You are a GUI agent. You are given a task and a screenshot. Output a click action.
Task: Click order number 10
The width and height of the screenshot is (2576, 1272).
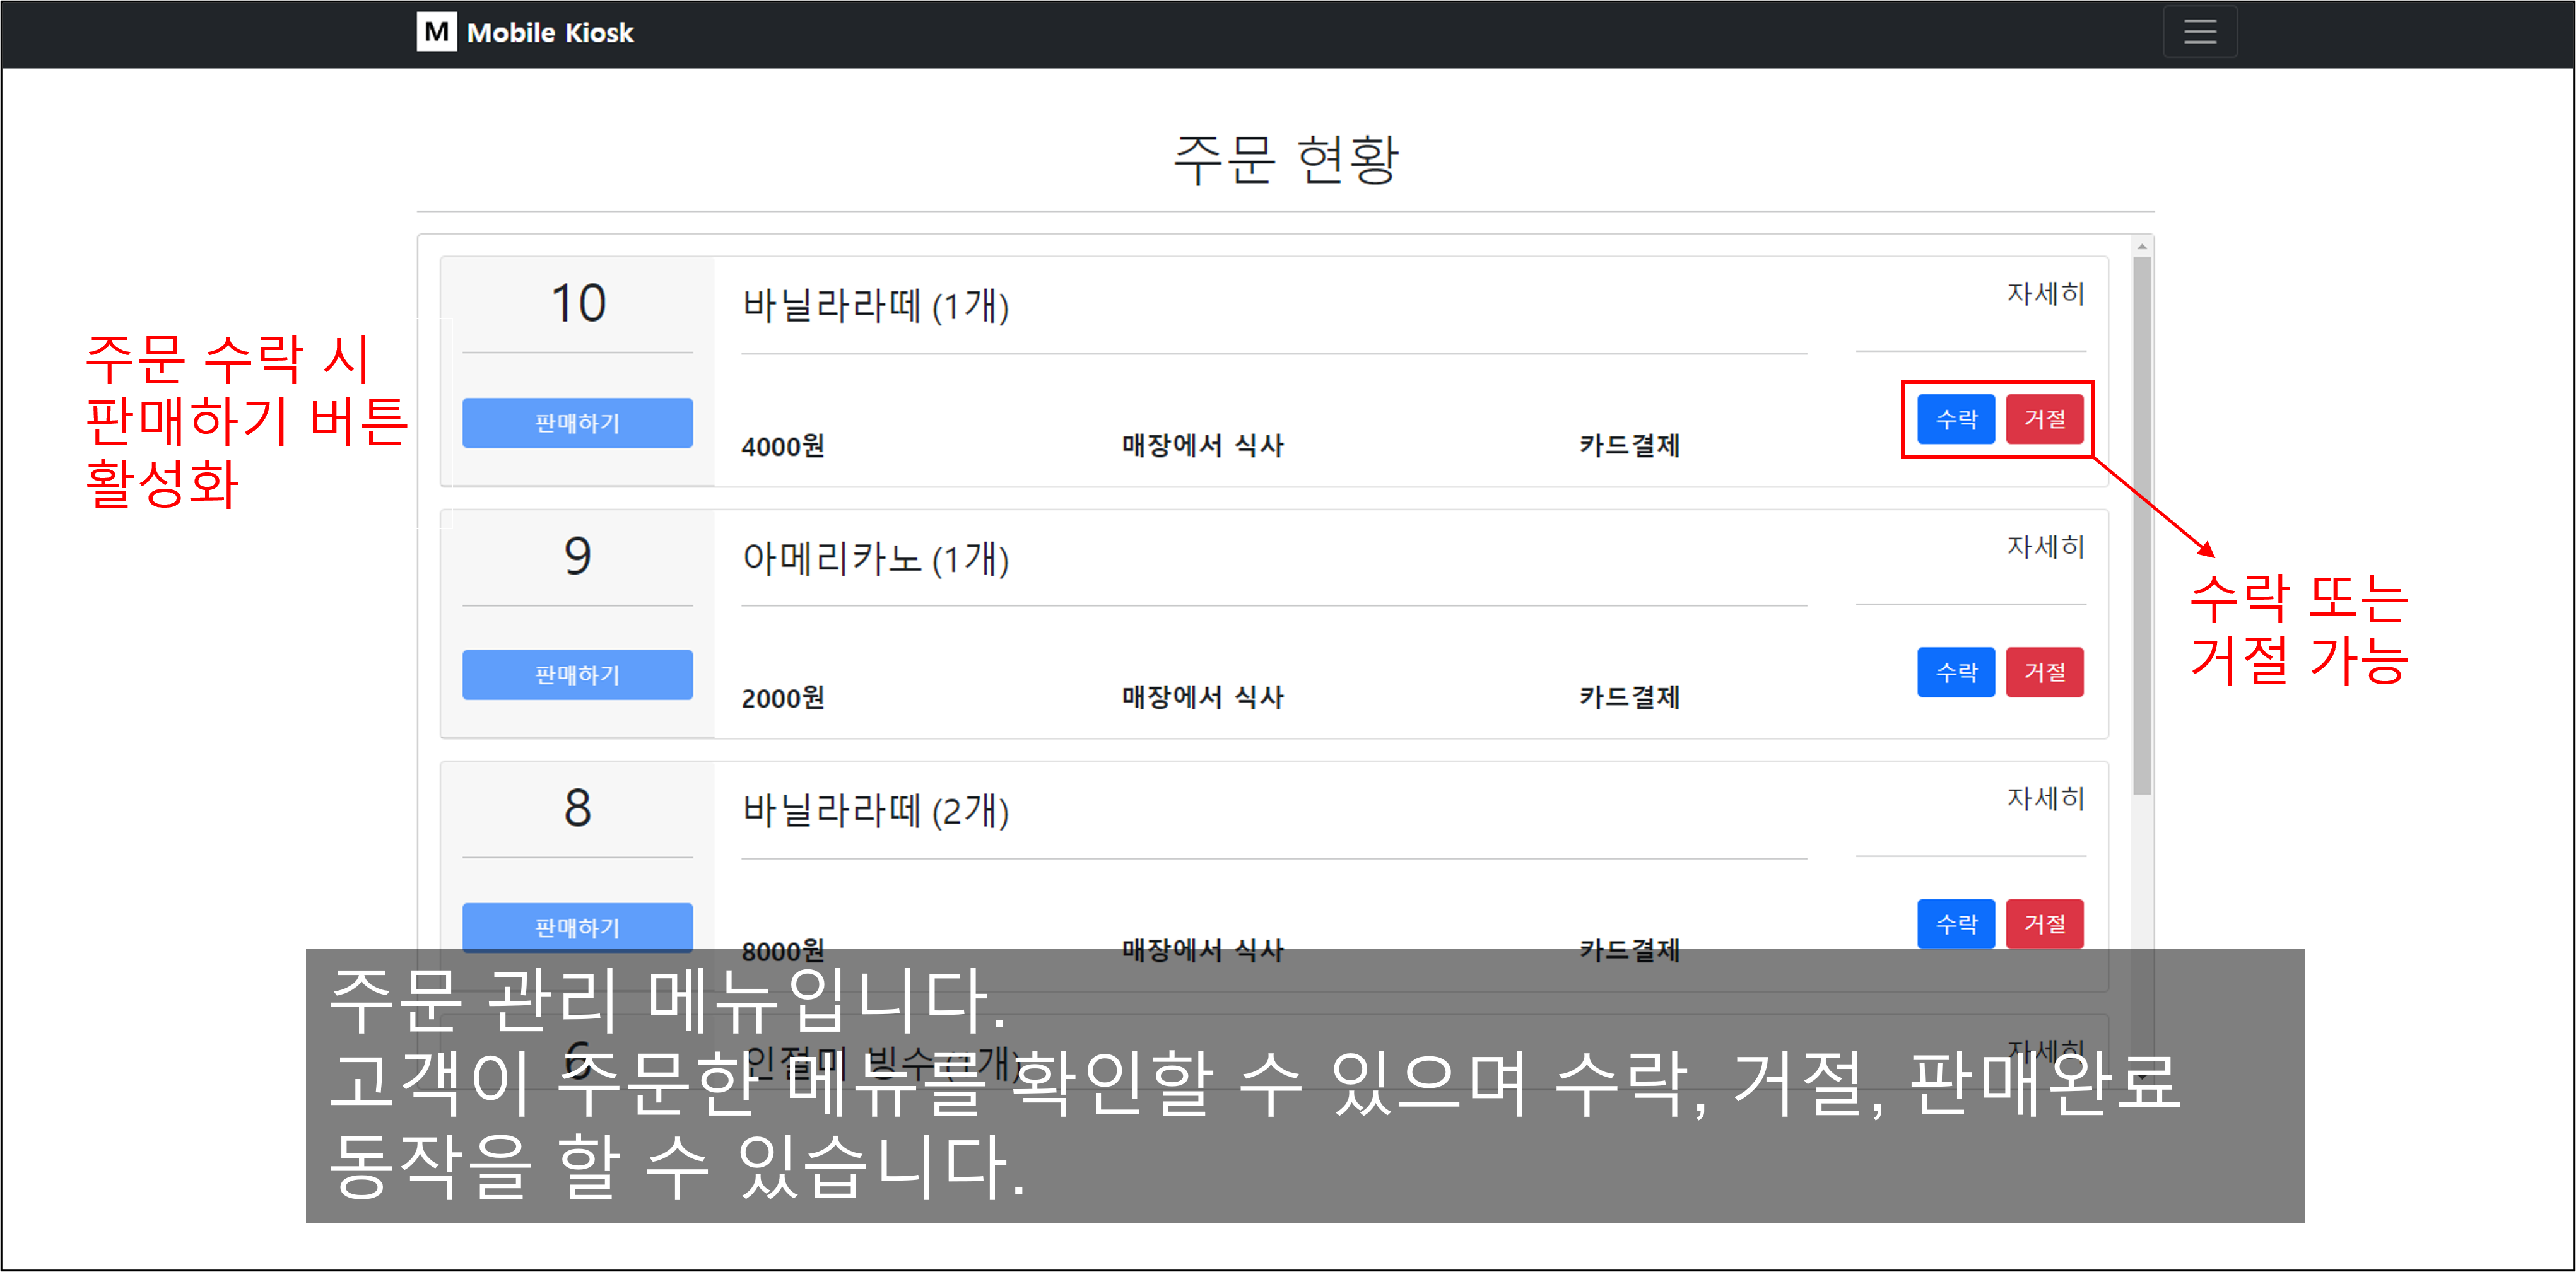click(578, 303)
